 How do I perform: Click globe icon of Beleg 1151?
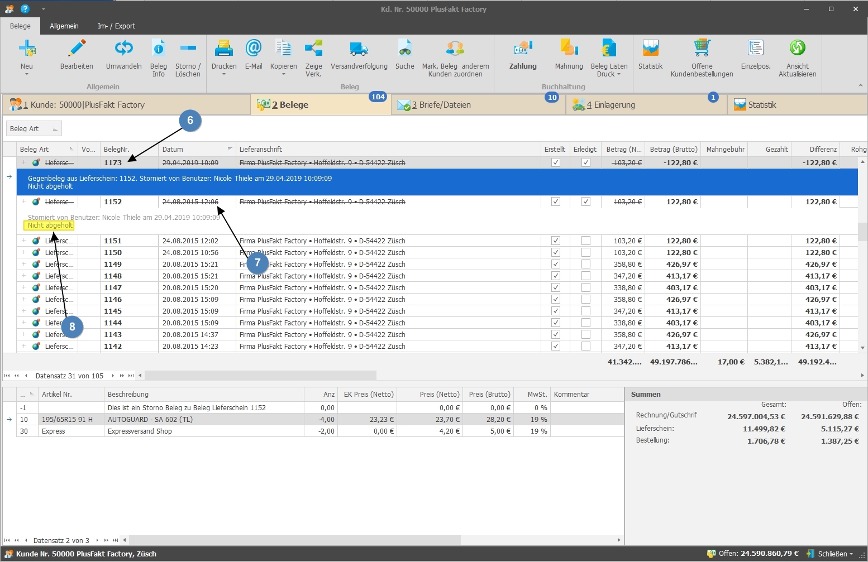tap(36, 241)
